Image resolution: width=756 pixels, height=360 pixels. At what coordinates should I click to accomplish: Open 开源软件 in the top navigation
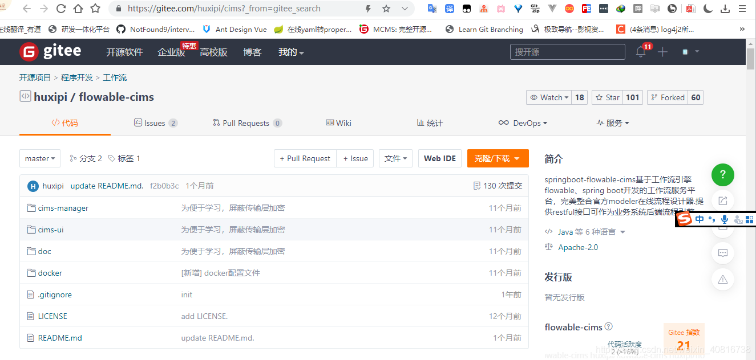(124, 52)
